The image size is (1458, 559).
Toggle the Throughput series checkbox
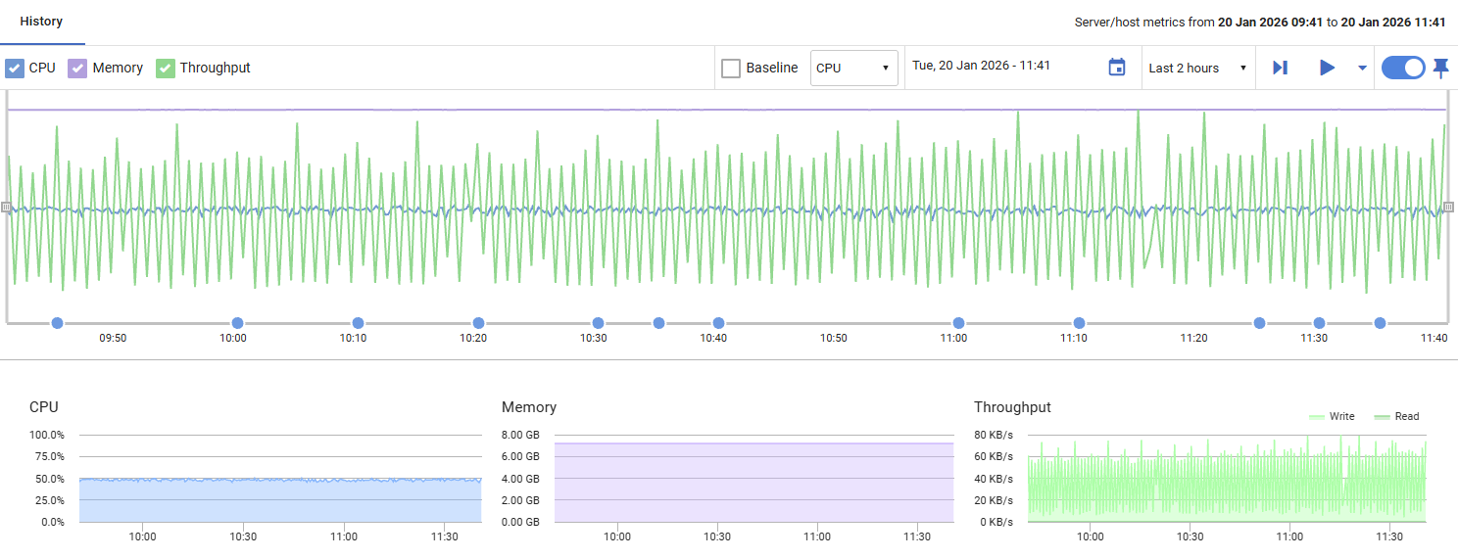166,69
